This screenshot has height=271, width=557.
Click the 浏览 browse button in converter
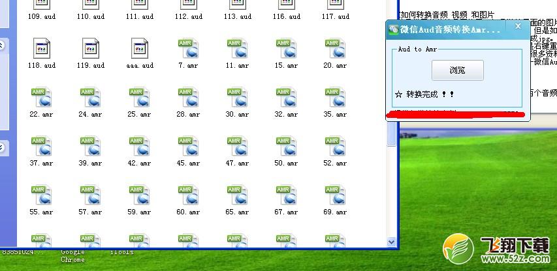pos(458,70)
